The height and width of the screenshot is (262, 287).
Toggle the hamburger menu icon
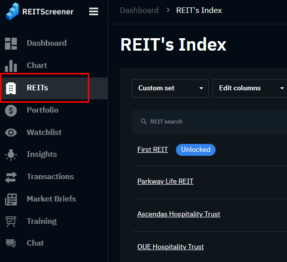[94, 11]
